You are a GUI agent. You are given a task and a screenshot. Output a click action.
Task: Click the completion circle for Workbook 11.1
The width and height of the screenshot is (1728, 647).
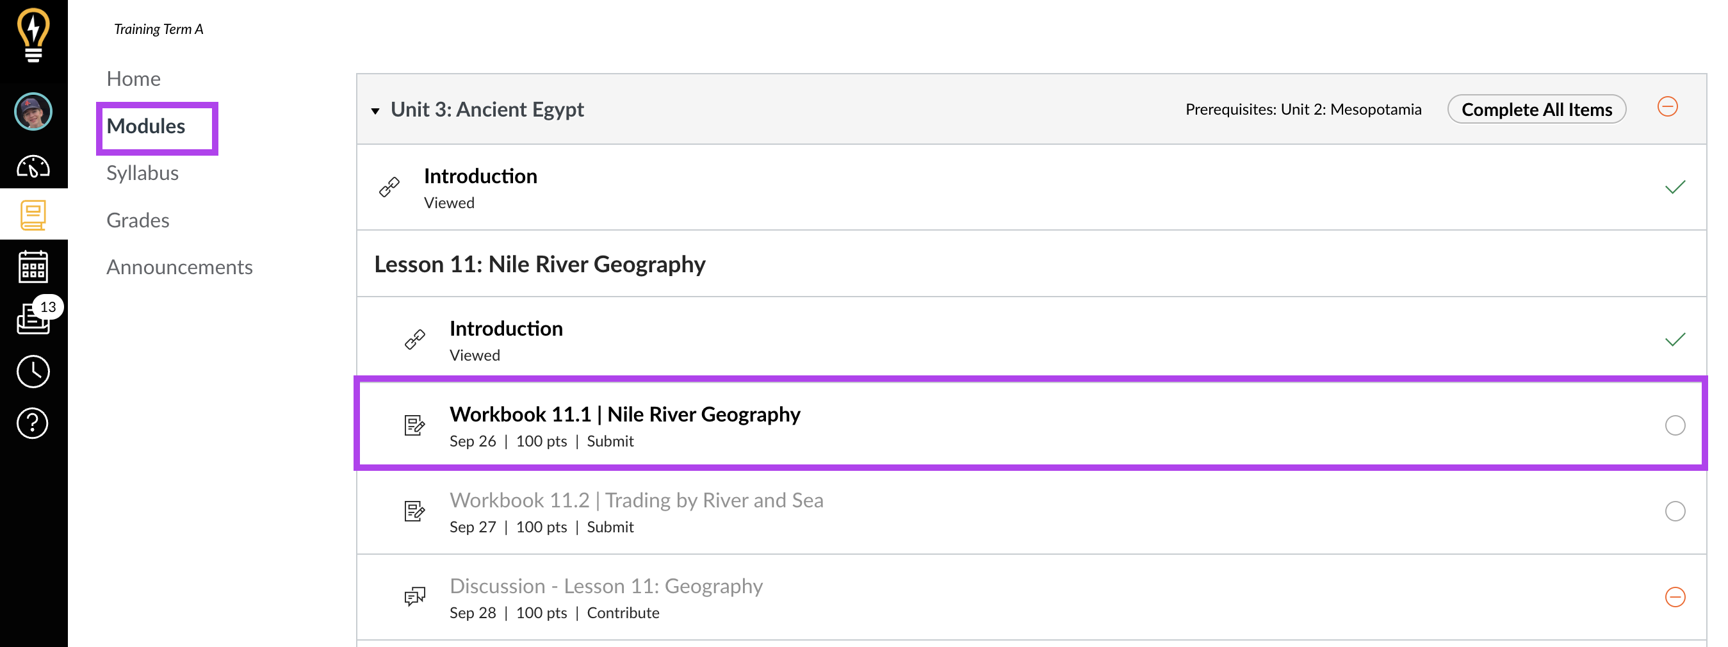pos(1675,425)
